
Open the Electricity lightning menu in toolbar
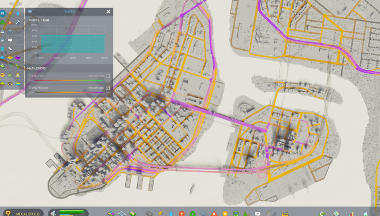click(160, 214)
